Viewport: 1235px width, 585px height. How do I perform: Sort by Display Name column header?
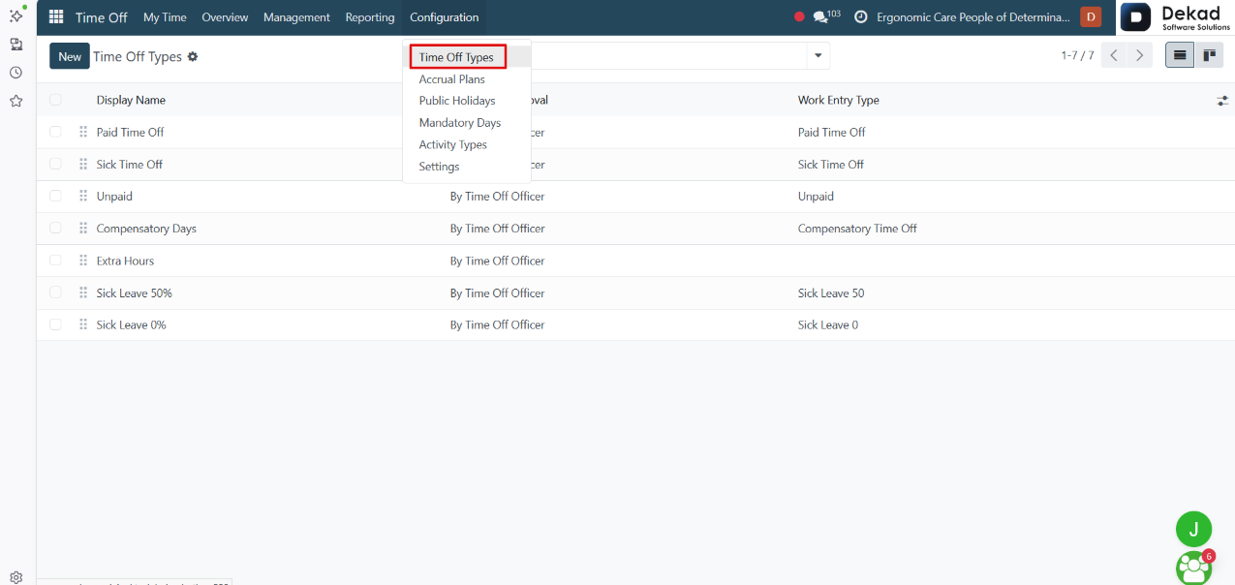point(131,101)
